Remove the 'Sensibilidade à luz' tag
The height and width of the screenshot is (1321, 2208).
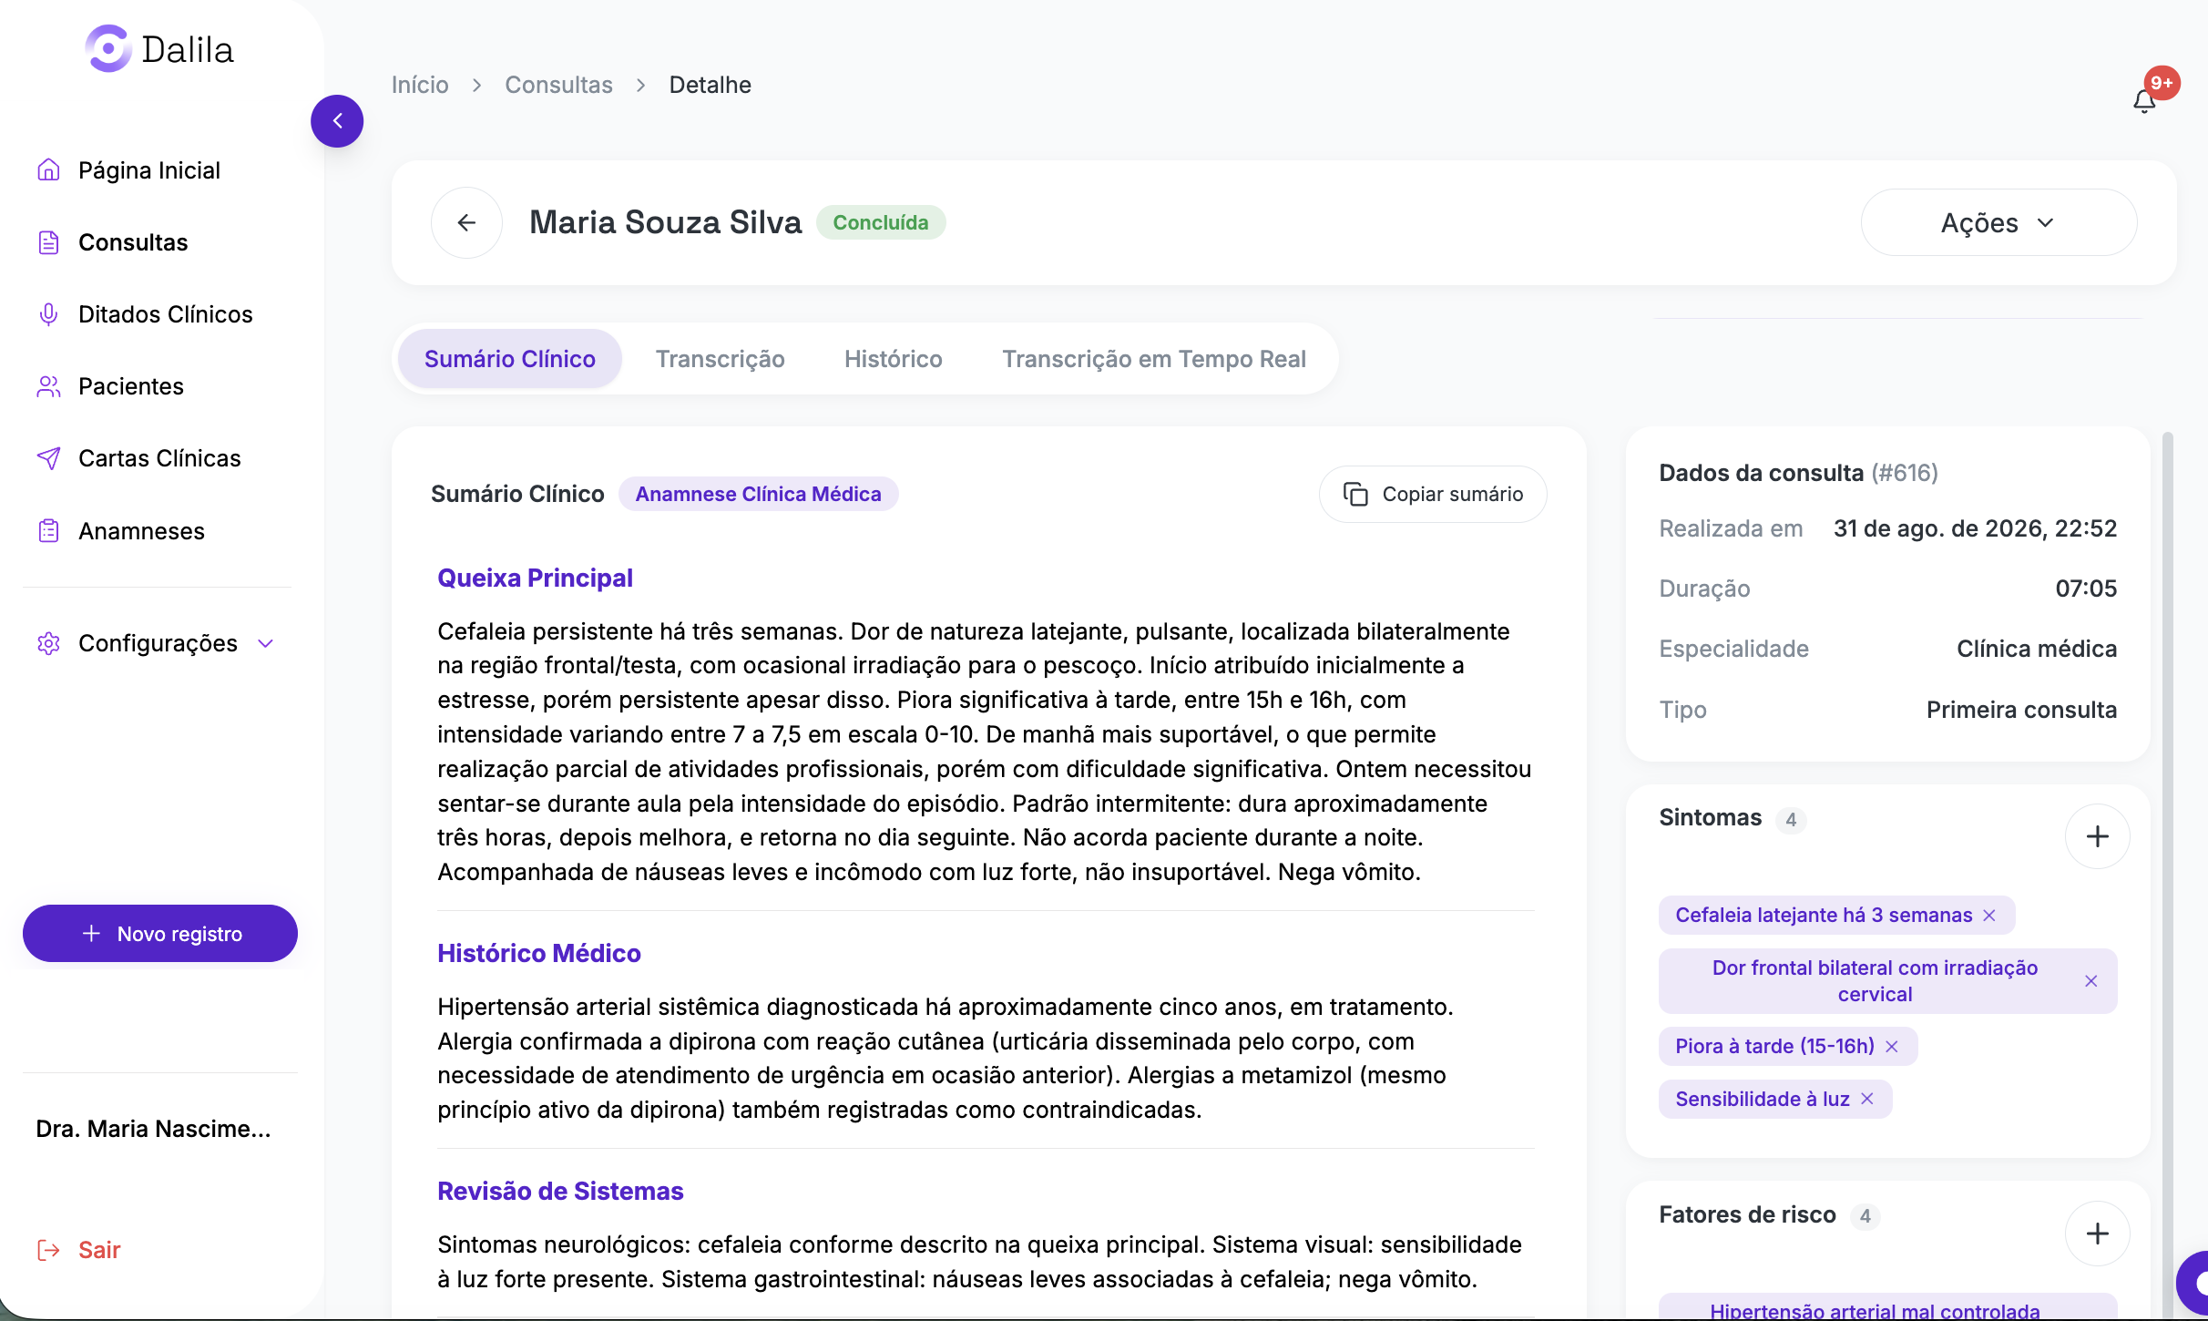1867,1100
